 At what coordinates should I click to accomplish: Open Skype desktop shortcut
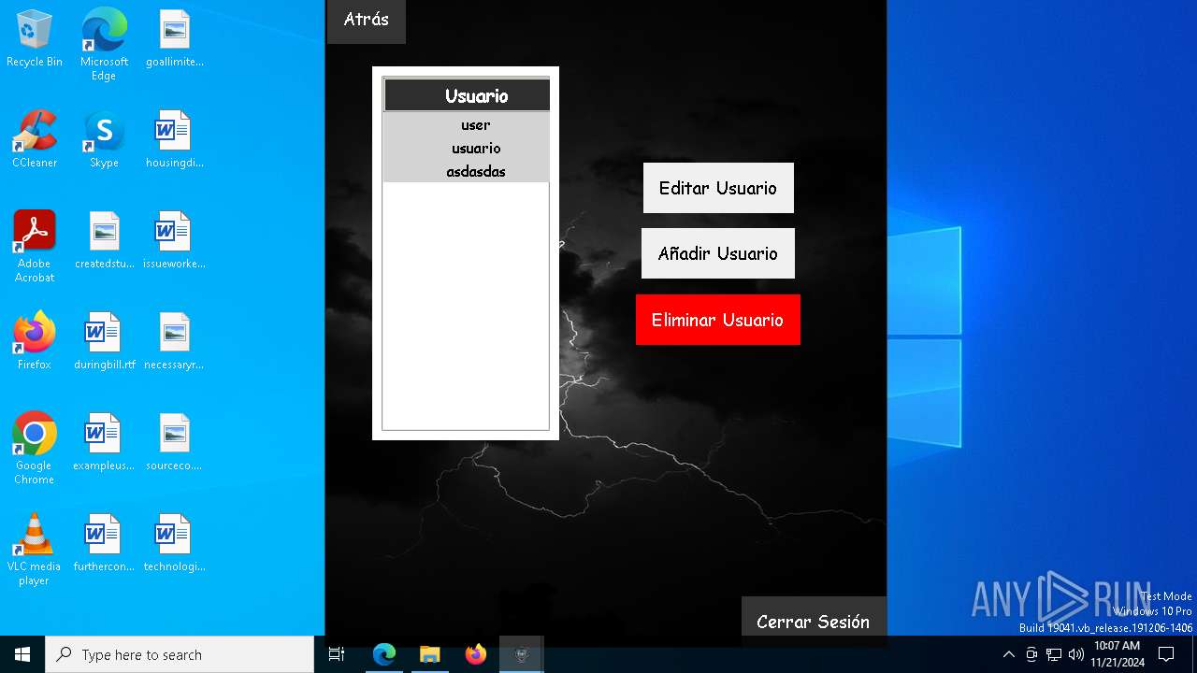click(x=104, y=140)
